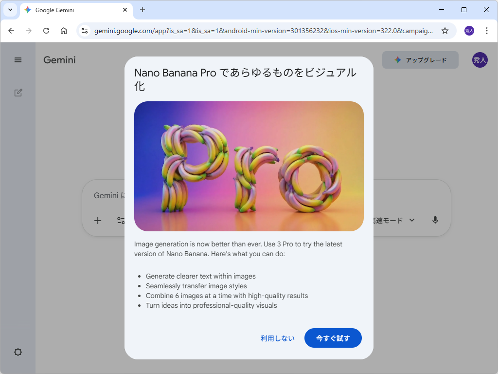Viewport: 498px width, 374px height.
Task: Click the address bar to edit the URL
Action: tap(243, 30)
